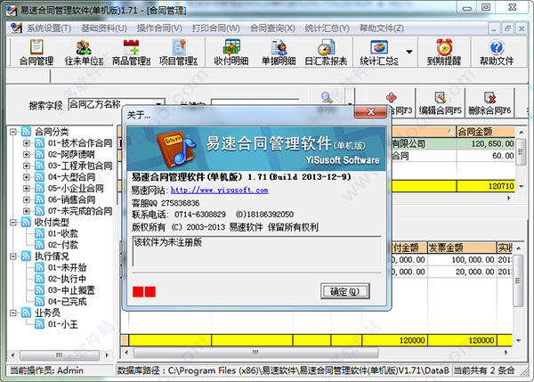This screenshot has width=534, height=382.
Task: Collapse the 执行情况 tree node
Action: 12,256
